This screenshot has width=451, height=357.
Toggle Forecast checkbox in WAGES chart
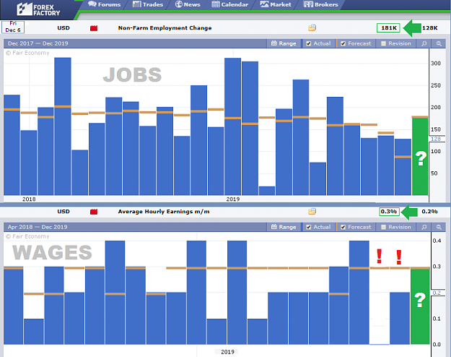pyautogui.click(x=343, y=227)
